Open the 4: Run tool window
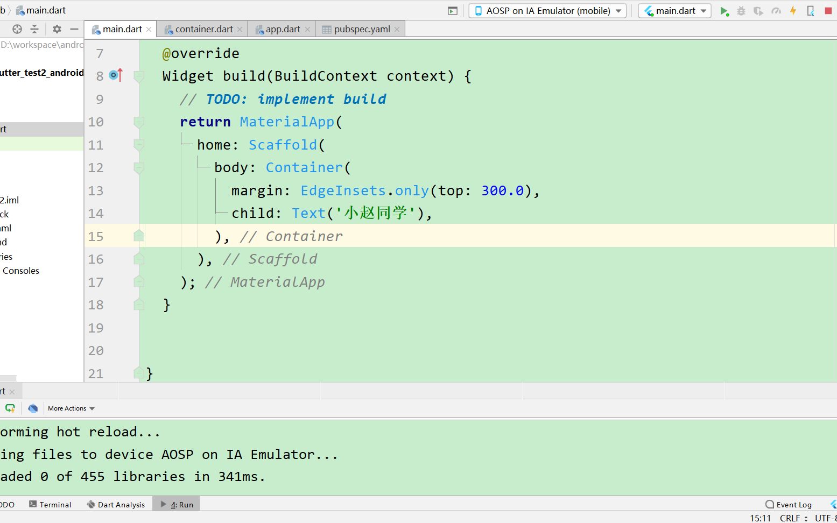This screenshot has height=523, width=837. coord(177,504)
